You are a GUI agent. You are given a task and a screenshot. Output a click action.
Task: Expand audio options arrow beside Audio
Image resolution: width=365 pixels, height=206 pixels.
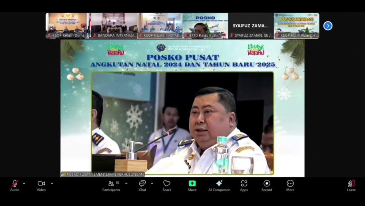point(24,184)
